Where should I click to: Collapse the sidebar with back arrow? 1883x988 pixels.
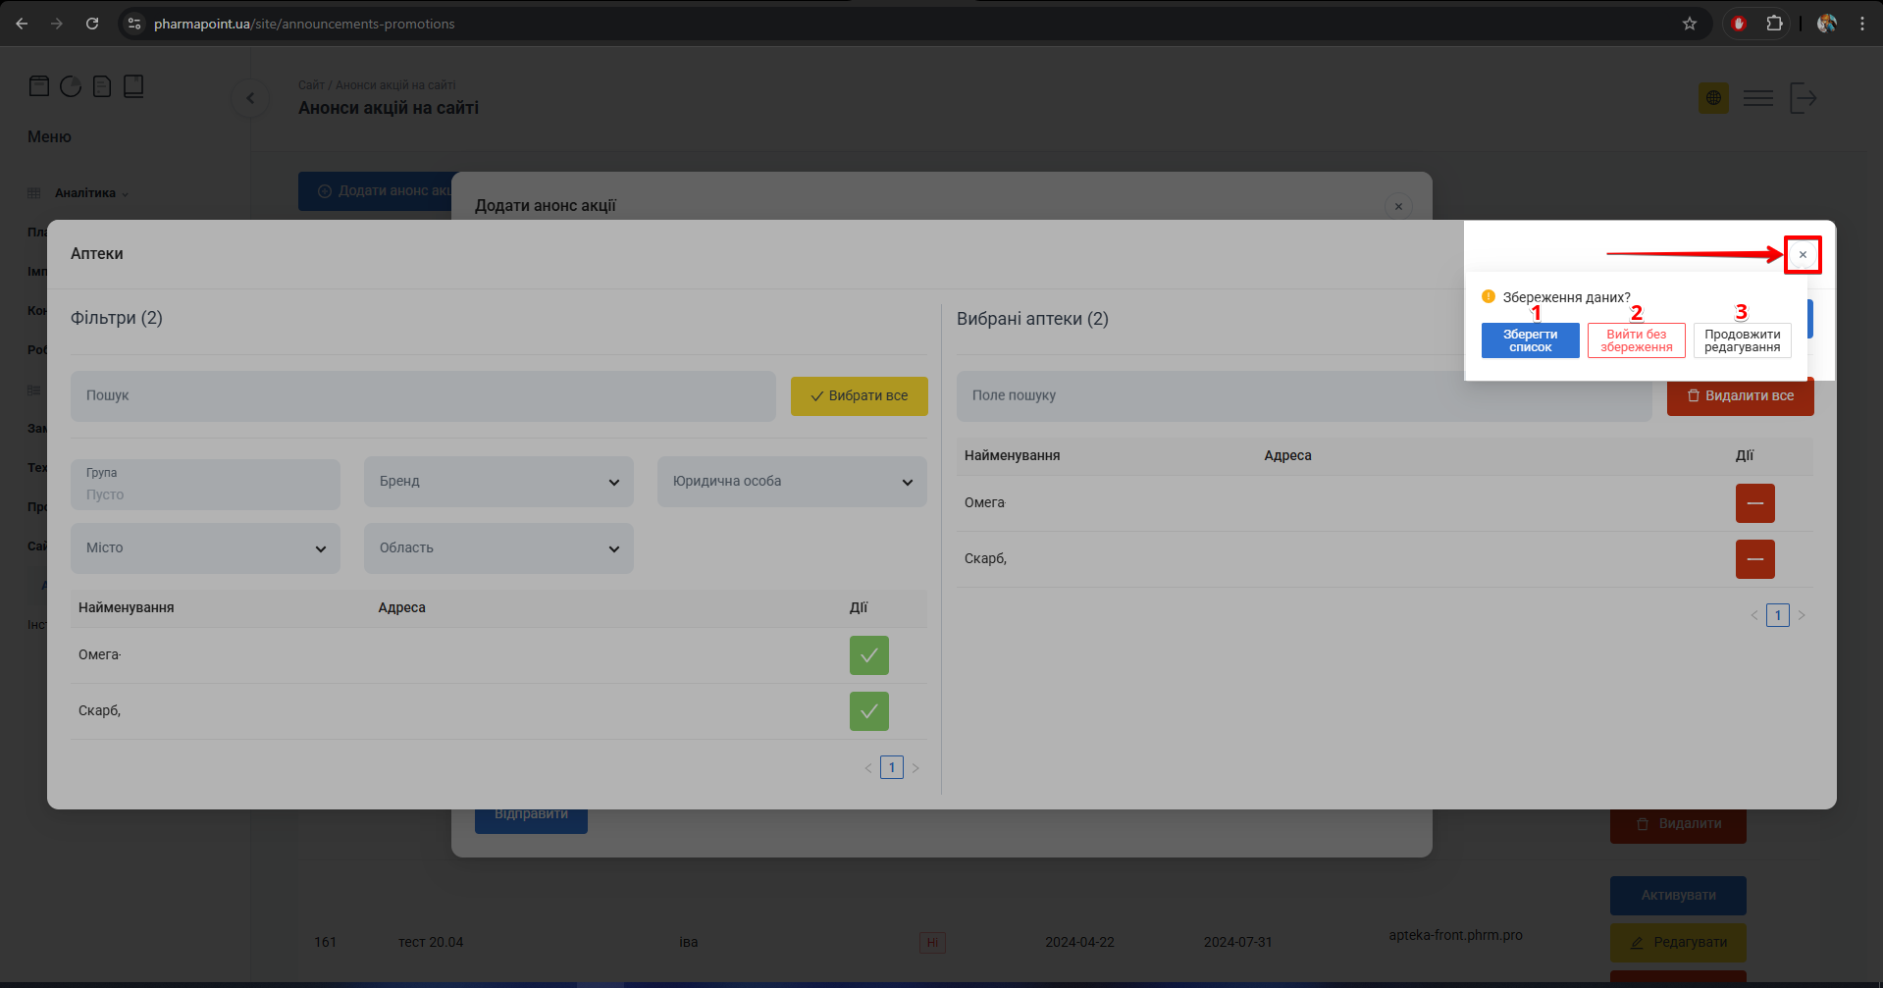[x=250, y=98]
